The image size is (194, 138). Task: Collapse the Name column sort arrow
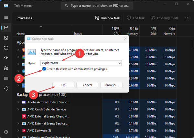(41, 27)
